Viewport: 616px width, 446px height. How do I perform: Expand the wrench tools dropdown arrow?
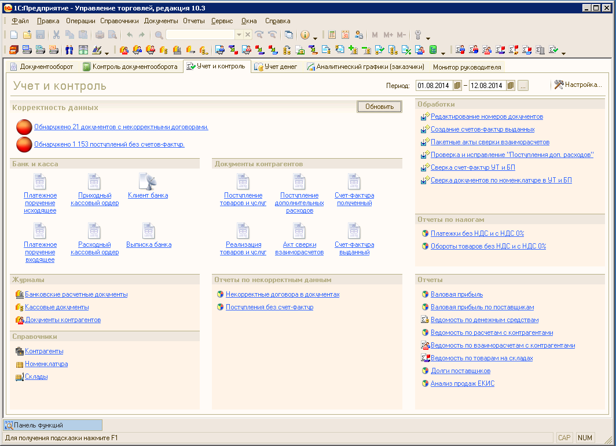[428, 37]
